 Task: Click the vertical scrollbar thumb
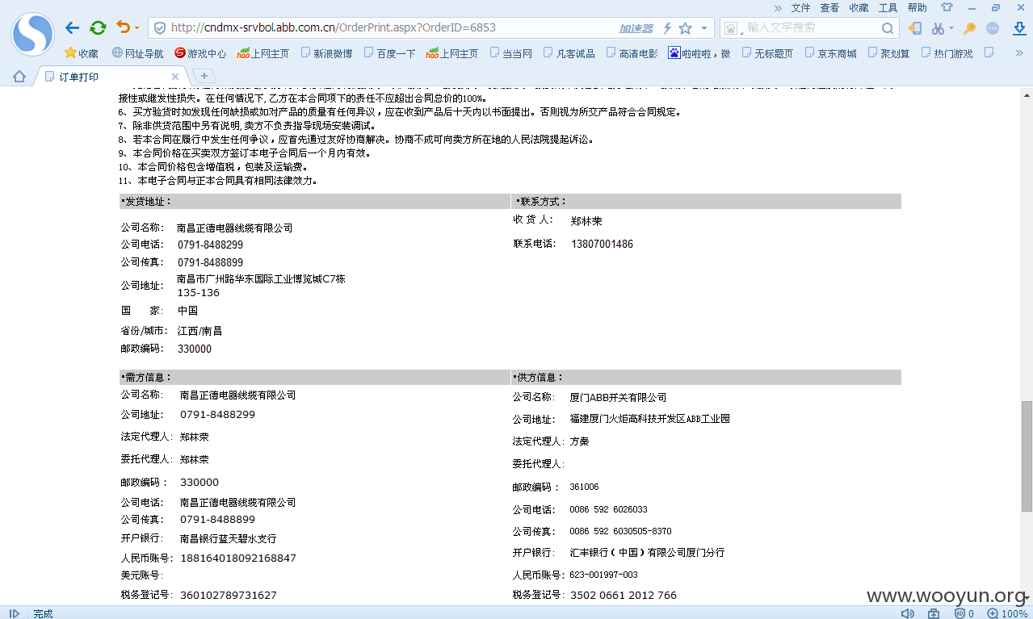[x=1027, y=456]
